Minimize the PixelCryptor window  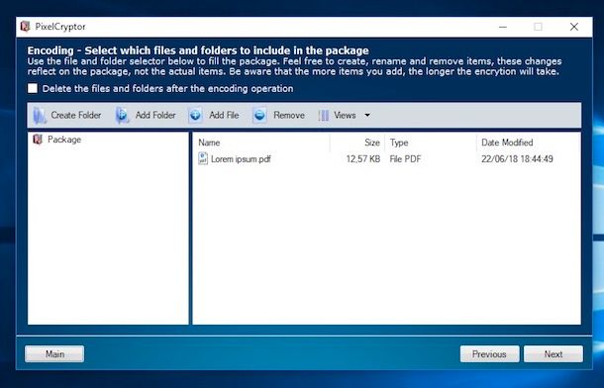(x=503, y=27)
